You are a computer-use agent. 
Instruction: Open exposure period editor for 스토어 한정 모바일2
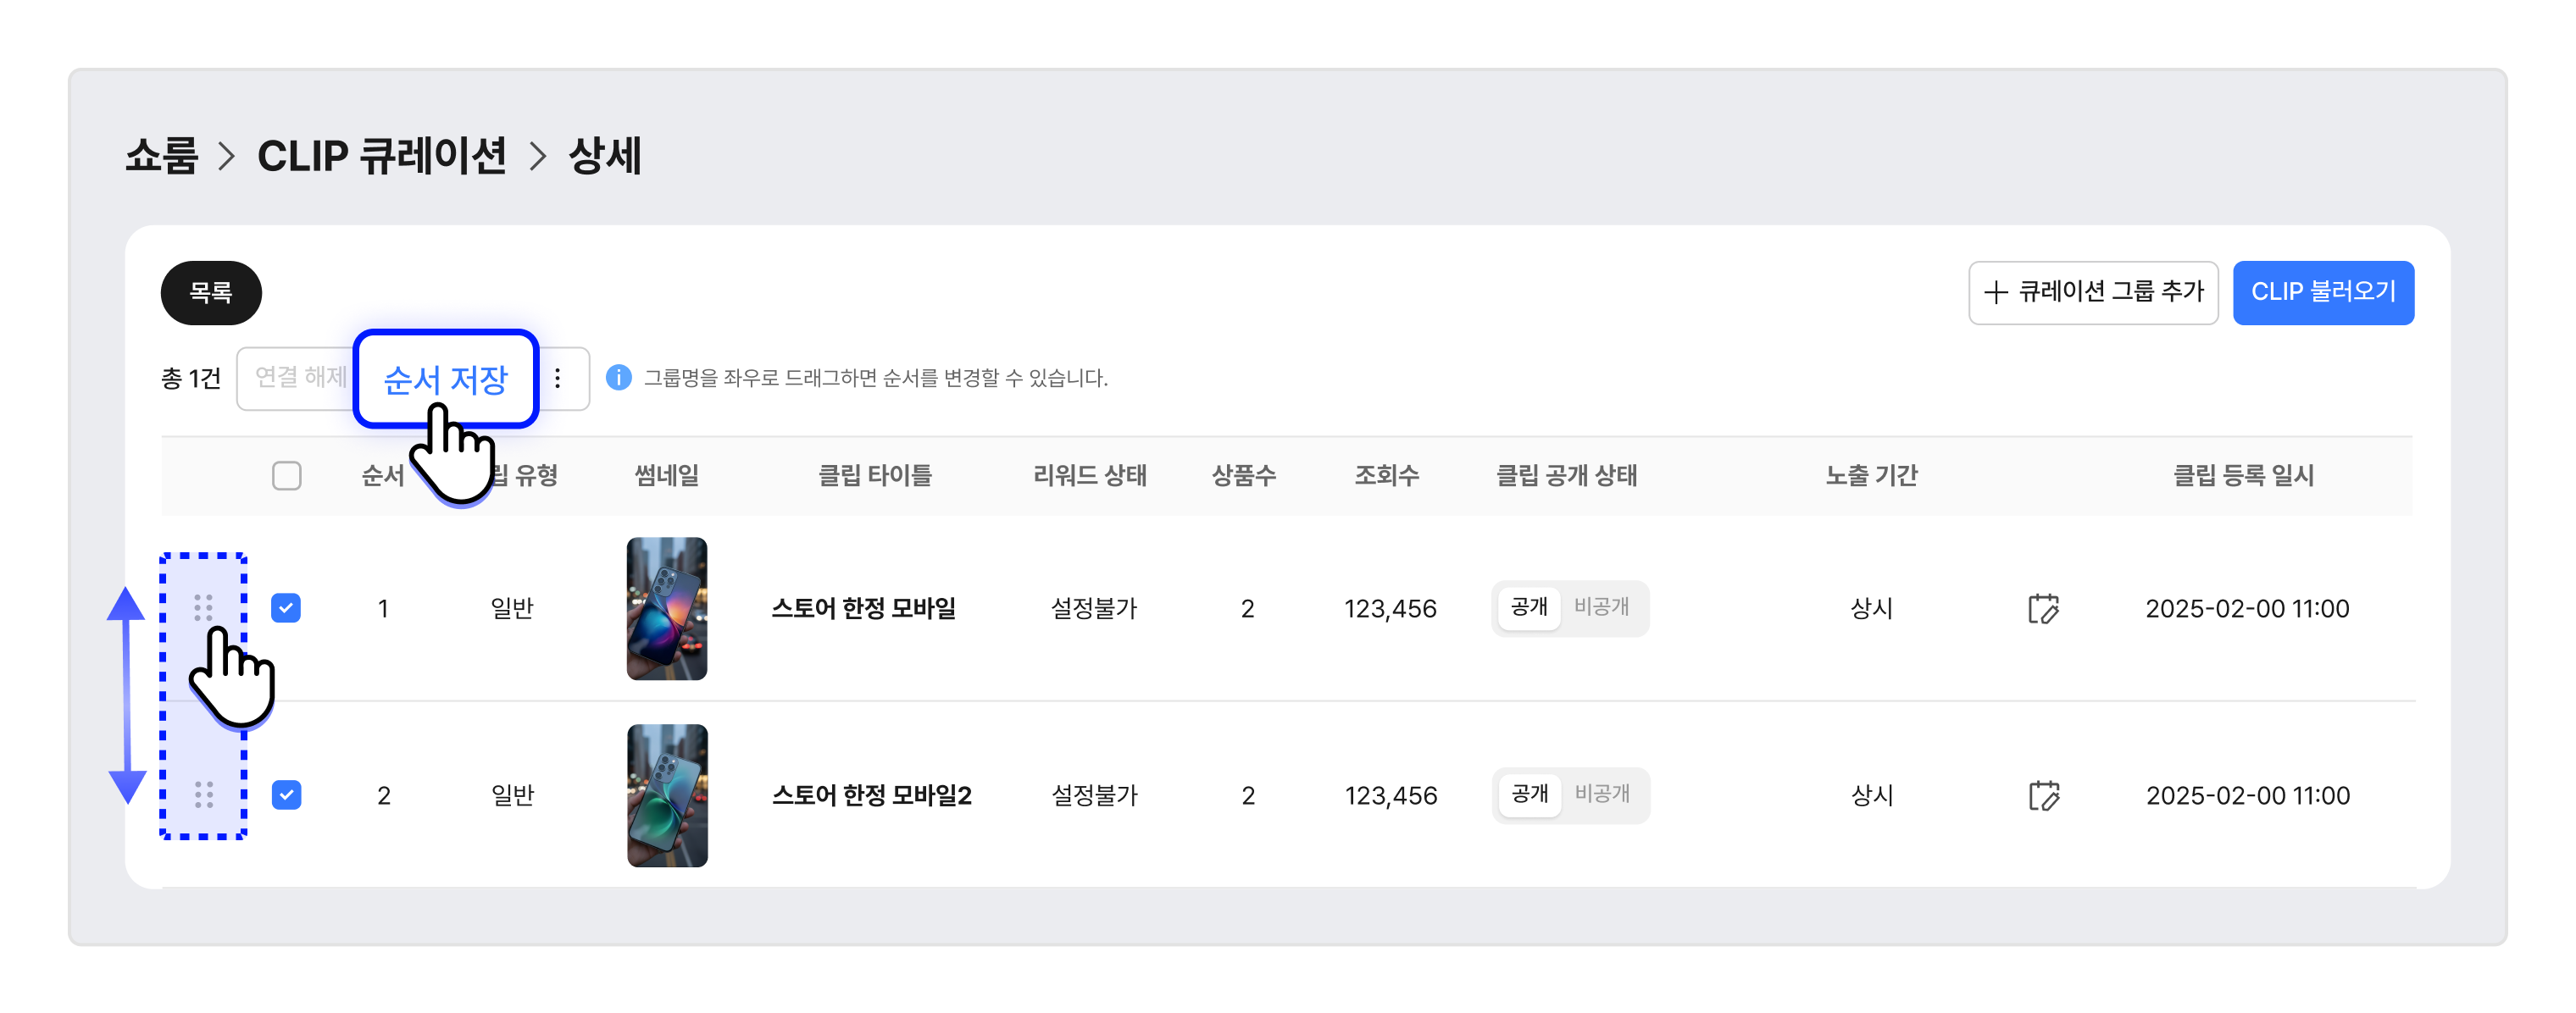pyautogui.click(x=2043, y=795)
